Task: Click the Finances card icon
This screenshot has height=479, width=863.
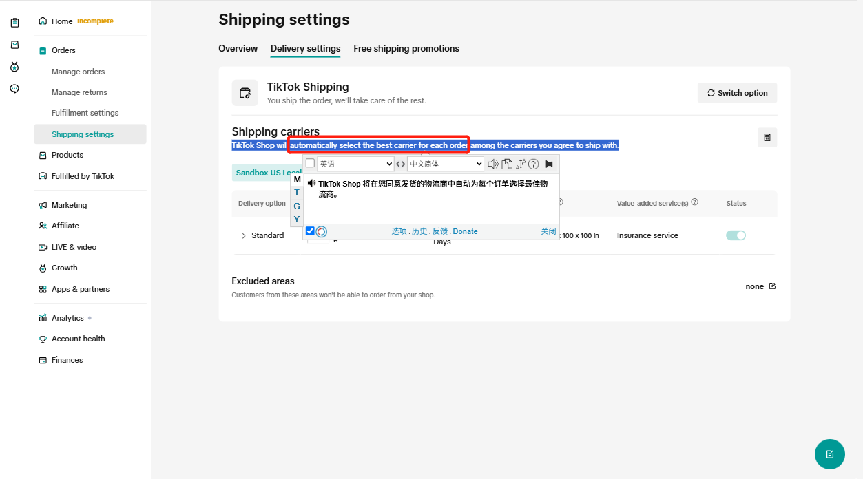Action: 43,360
